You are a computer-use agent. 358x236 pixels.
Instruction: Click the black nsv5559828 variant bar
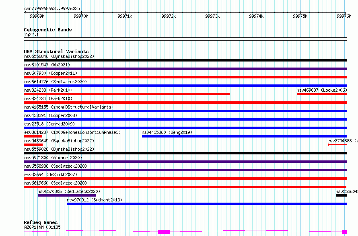[185, 153]
